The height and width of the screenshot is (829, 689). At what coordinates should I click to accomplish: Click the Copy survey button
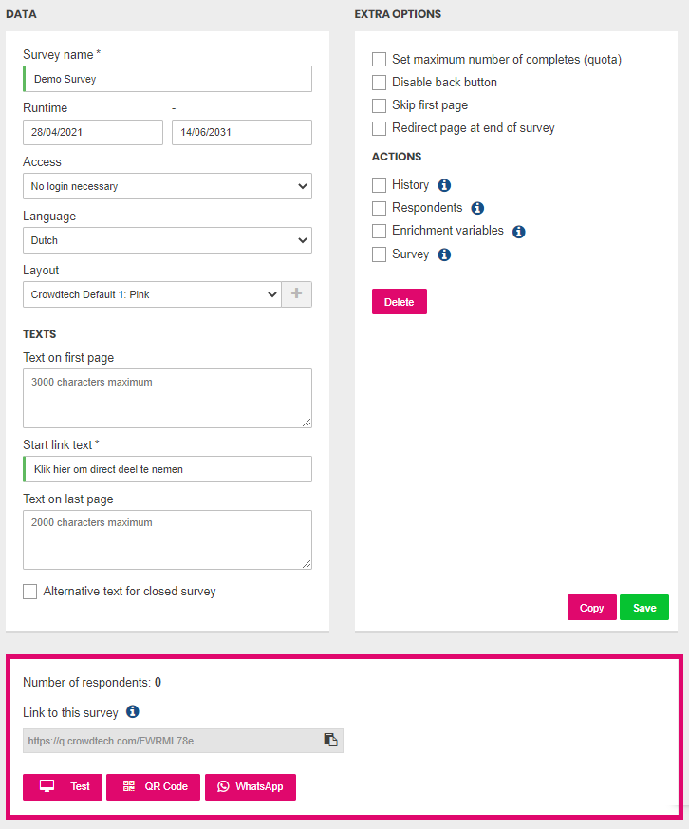point(592,608)
